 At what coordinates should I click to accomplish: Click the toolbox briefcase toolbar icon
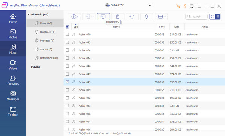pyautogui.click(x=160, y=17)
